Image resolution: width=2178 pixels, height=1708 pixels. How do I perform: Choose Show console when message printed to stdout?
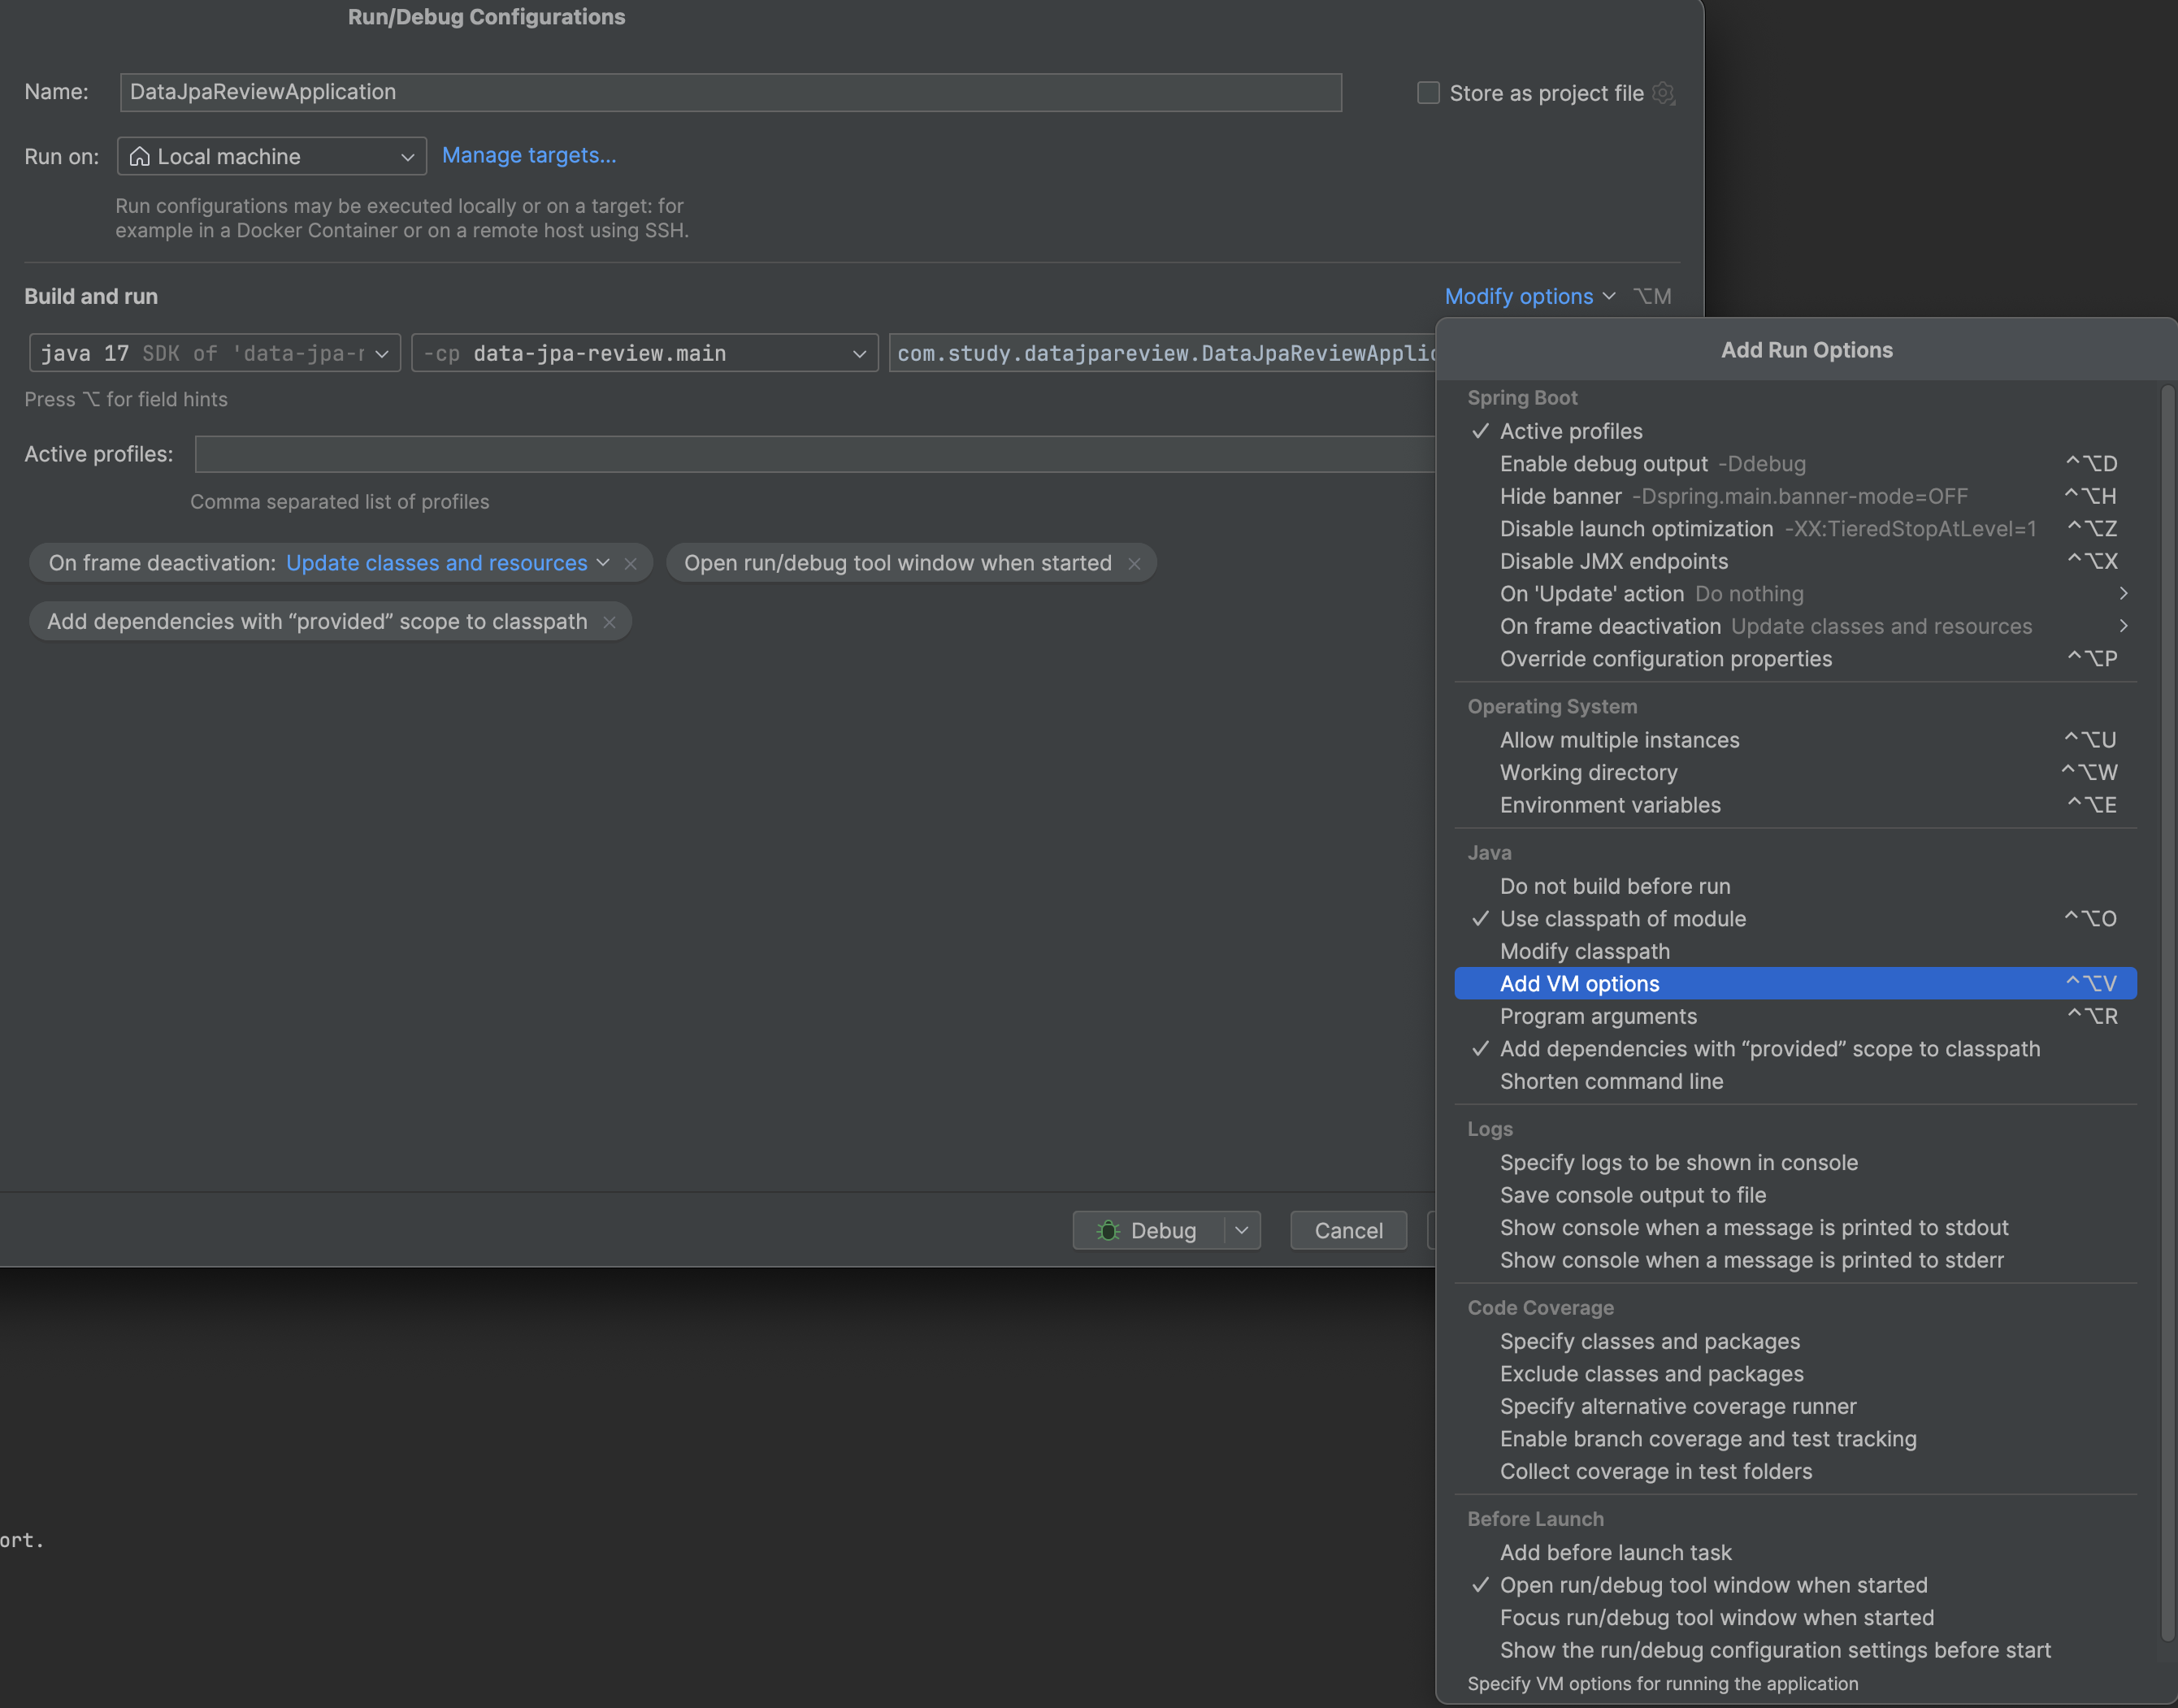(1795, 1228)
